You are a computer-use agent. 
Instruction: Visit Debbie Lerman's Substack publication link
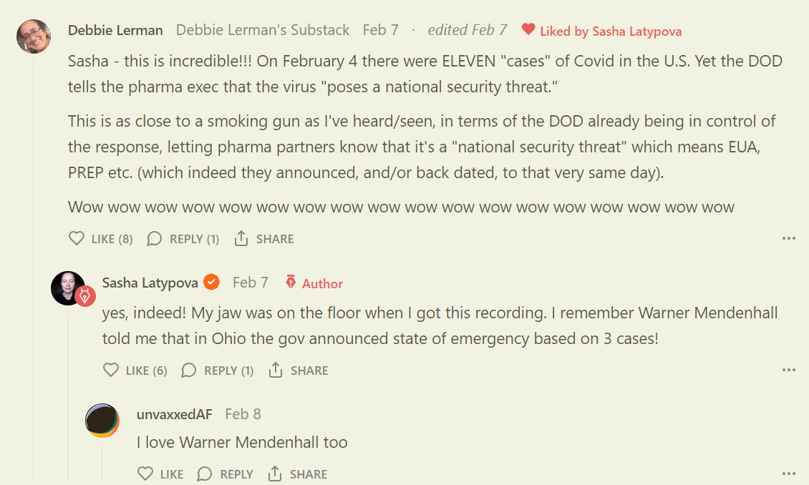tap(263, 30)
